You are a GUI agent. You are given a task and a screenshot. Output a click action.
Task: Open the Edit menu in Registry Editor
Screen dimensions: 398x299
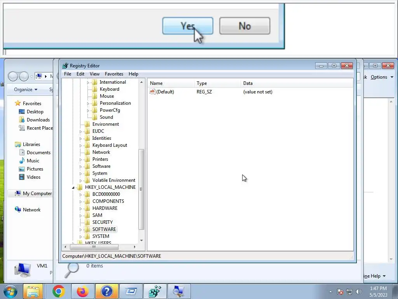[x=80, y=74]
